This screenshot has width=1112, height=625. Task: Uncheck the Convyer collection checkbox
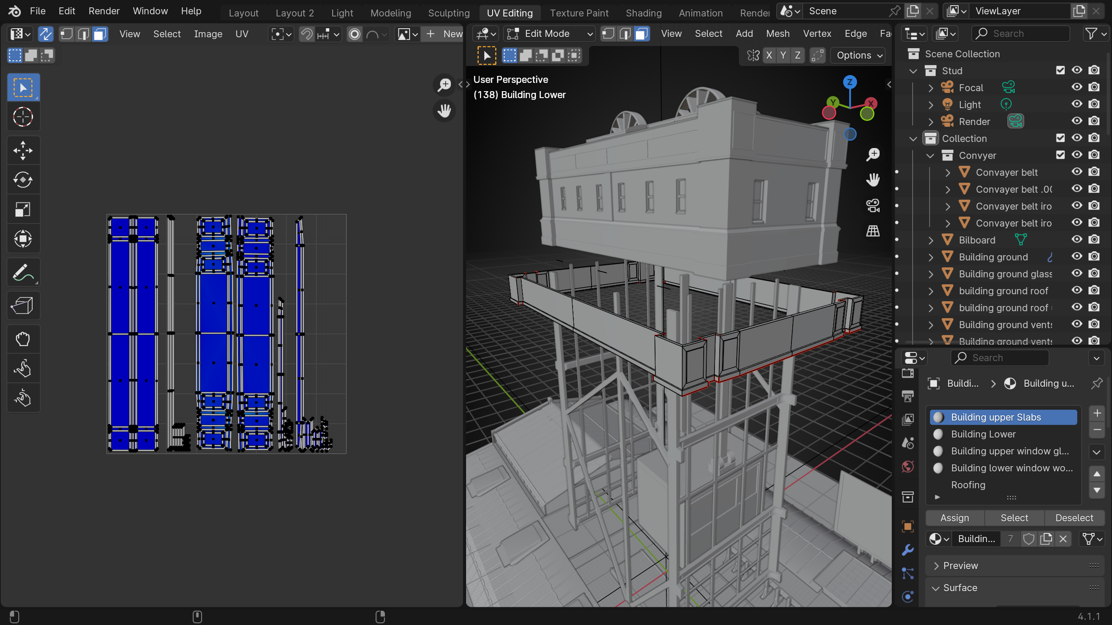[x=1060, y=155]
